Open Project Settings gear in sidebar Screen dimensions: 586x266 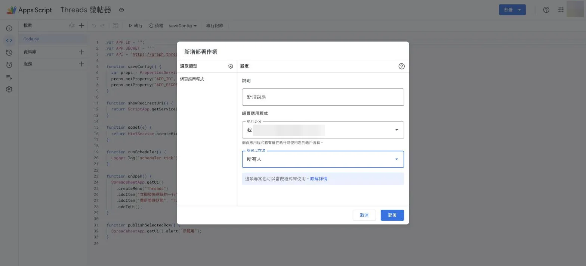pyautogui.click(x=9, y=90)
